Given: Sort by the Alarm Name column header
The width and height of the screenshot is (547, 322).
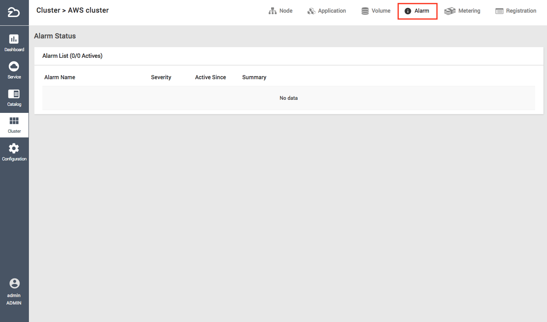Looking at the screenshot, I should [60, 77].
